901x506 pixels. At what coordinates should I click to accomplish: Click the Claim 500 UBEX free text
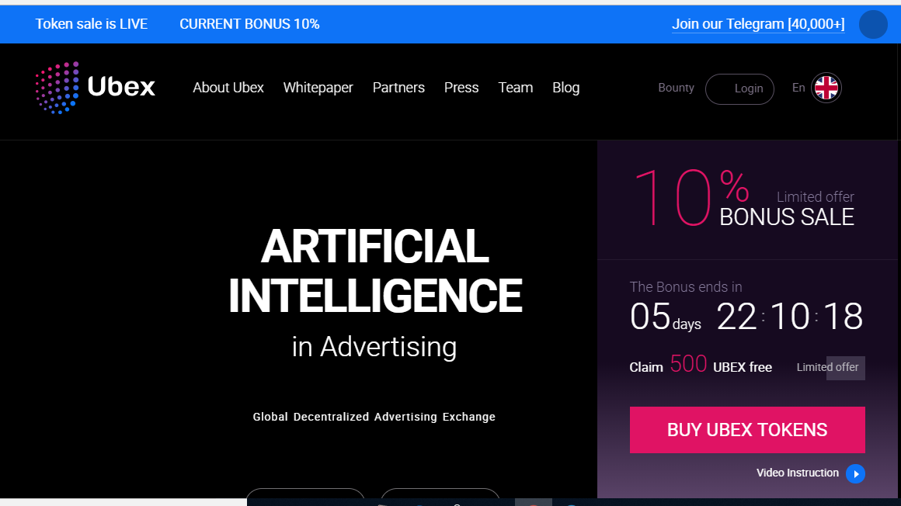701,365
